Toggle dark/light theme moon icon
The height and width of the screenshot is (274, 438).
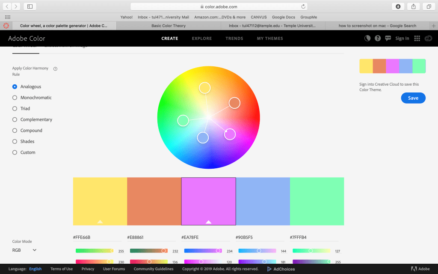coord(367,38)
